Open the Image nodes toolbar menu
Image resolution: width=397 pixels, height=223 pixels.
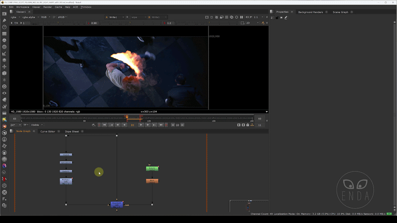pyautogui.click(x=4, y=14)
